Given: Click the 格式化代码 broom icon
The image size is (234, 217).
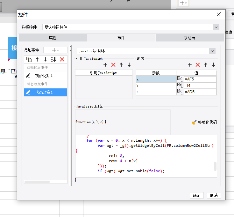Looking at the screenshot, I should coord(194,122).
